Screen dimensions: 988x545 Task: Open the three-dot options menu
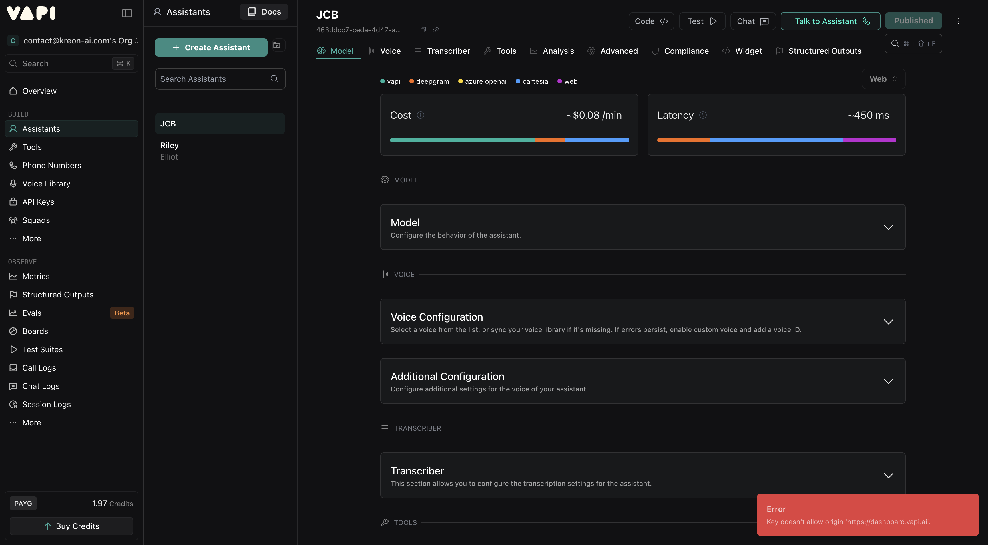point(958,21)
